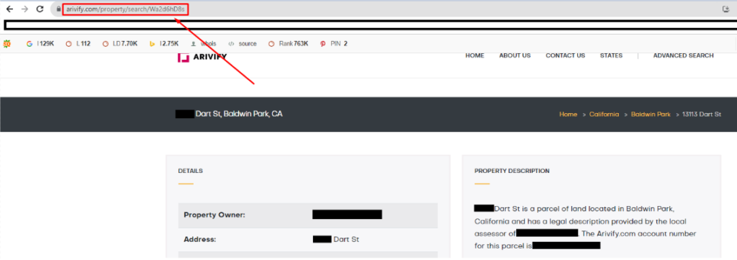The height and width of the screenshot is (260, 737).
Task: Click the Arivify logo
Action: pos(202,58)
